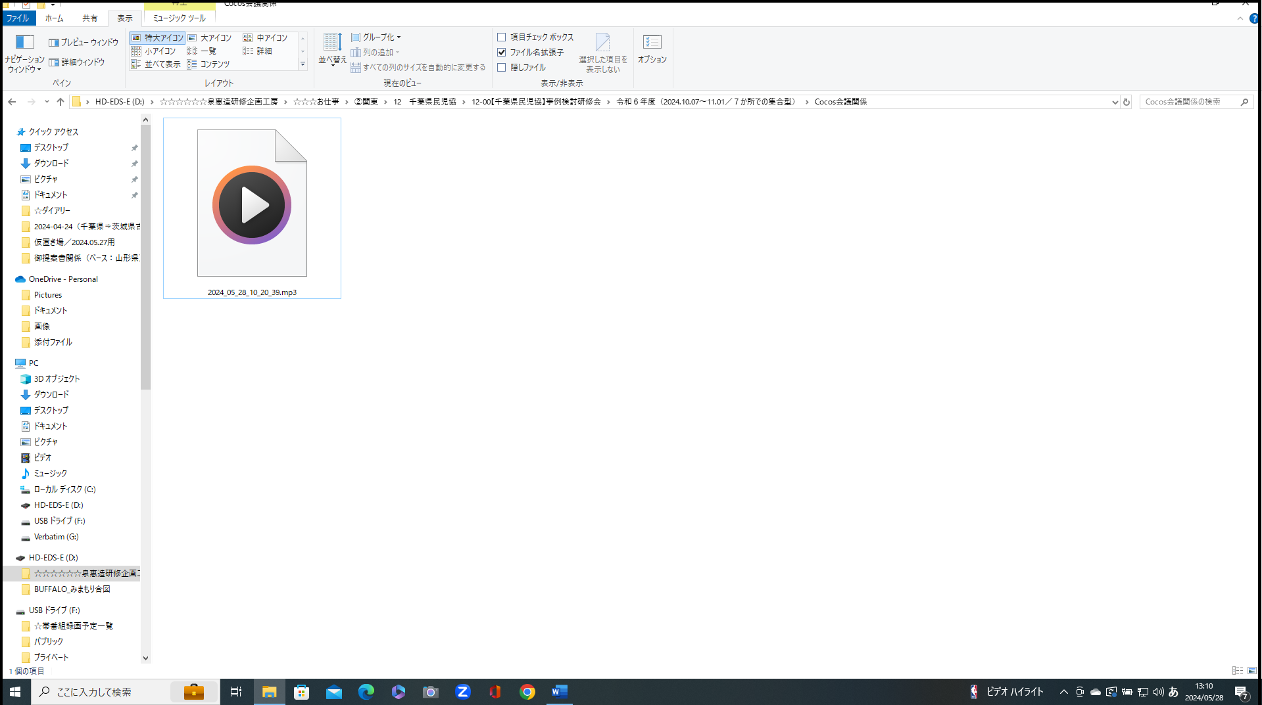Open プライベート folder under USB drive

pos(51,658)
